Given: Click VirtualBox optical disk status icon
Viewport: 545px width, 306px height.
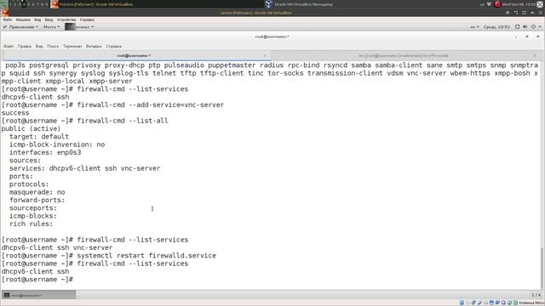Looking at the screenshot, I should click(x=468, y=303).
